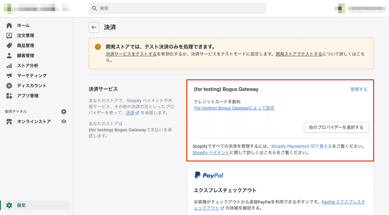
Task: Click the Settings gear icon (設定)
Action: pyautogui.click(x=9, y=205)
